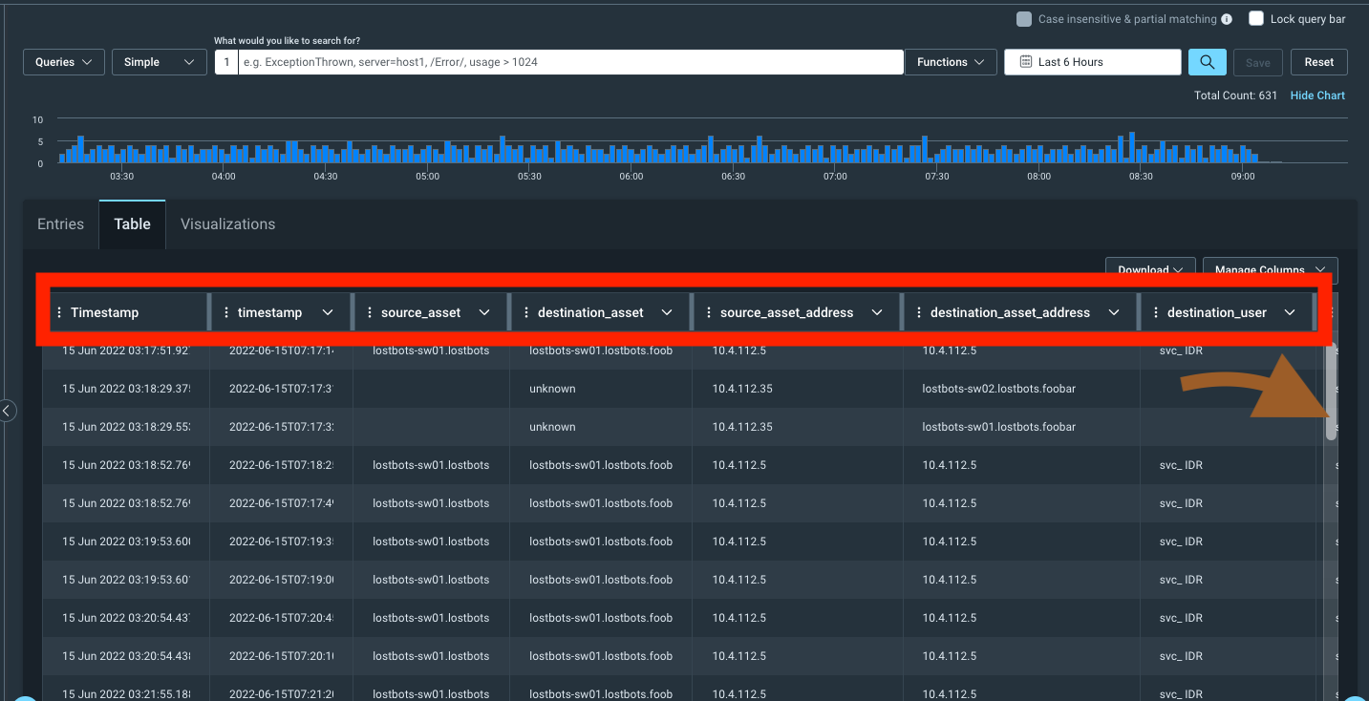Switch to the Visualizations tab
The height and width of the screenshot is (701, 1369).
(227, 224)
